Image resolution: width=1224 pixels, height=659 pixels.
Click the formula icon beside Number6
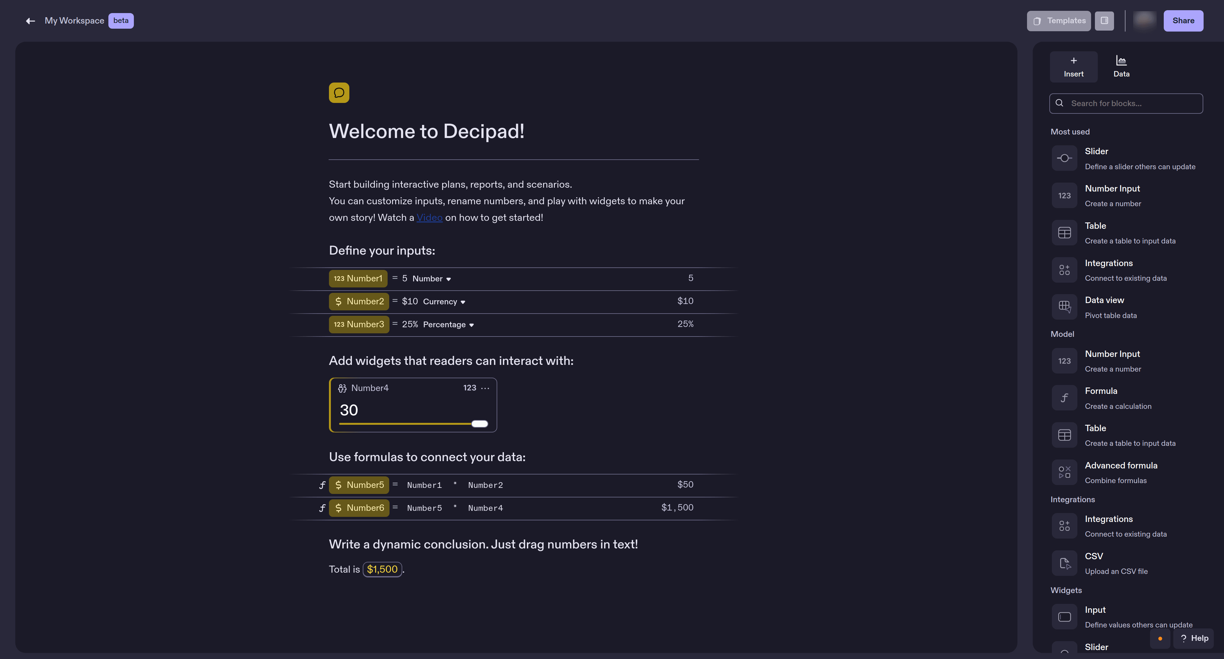(322, 508)
